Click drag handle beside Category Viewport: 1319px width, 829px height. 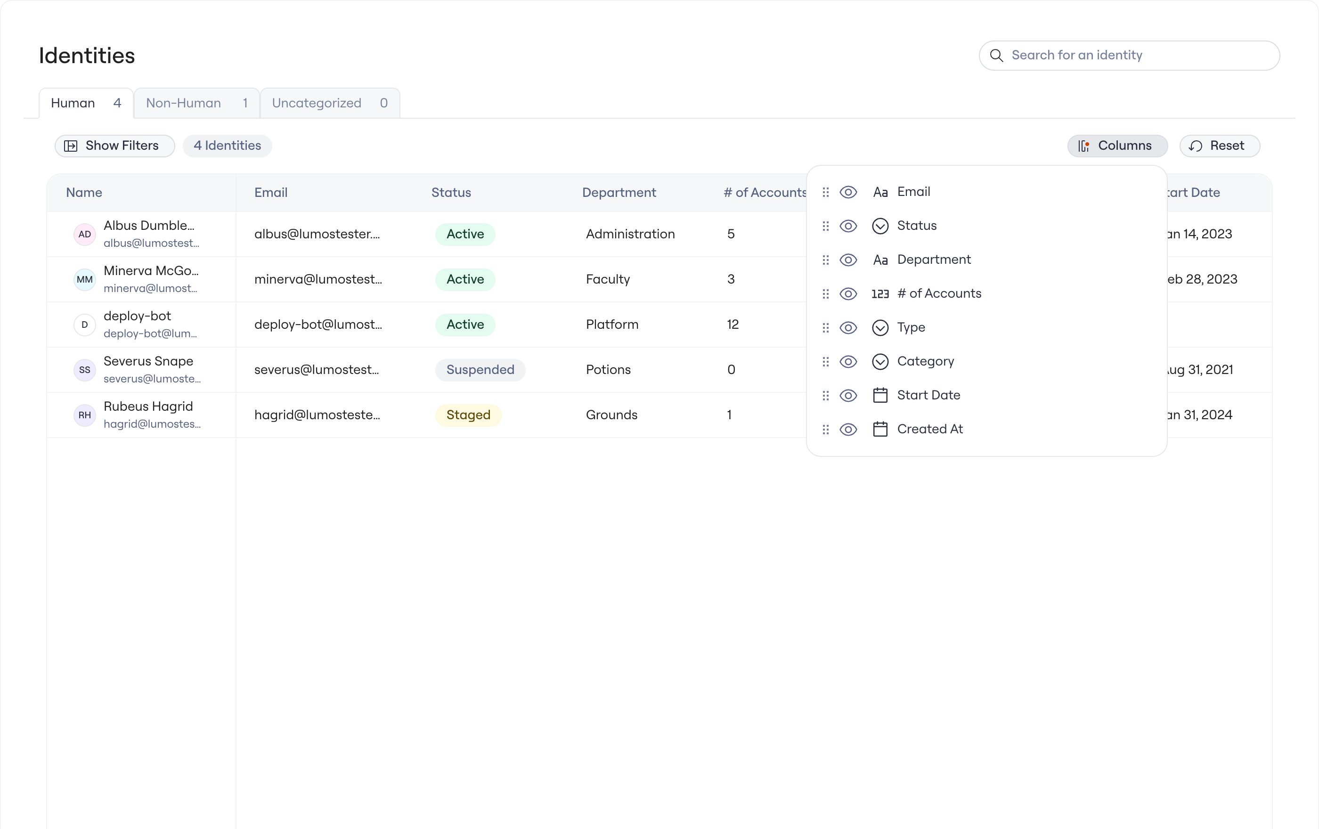825,362
